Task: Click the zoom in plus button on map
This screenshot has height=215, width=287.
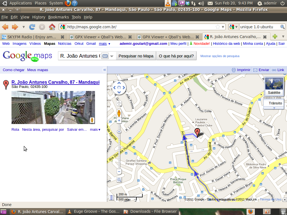Action: (x=119, y=121)
